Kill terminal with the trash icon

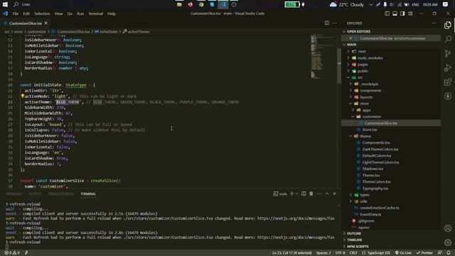[x=311, y=193]
